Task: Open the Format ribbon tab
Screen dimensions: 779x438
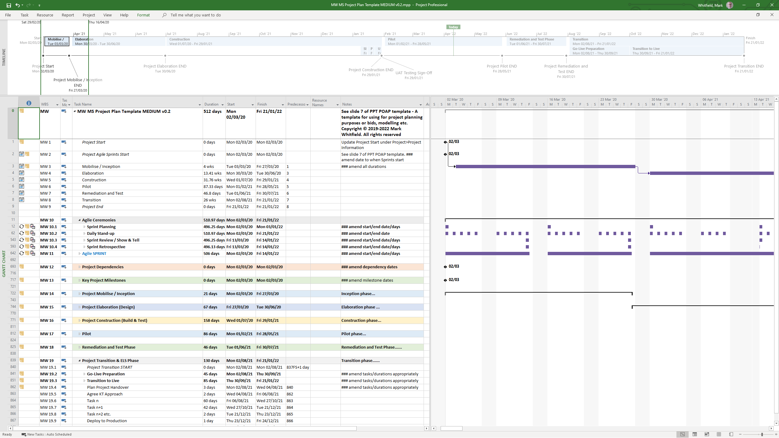Action: (x=143, y=15)
